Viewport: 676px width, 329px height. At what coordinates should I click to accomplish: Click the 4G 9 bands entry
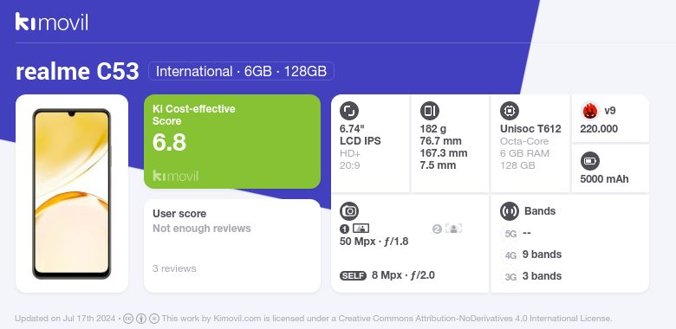coord(532,255)
